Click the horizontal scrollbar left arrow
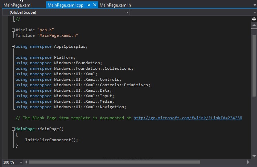 coord(26,162)
